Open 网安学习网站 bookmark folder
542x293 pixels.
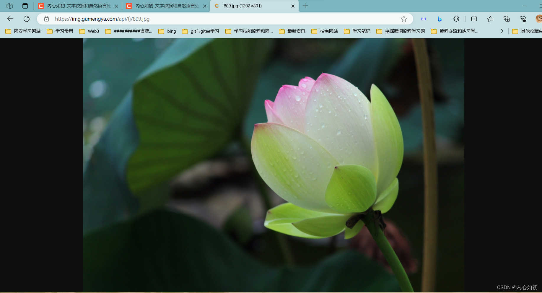pos(23,31)
